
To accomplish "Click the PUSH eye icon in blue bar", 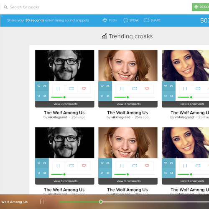I will tap(105, 20).
